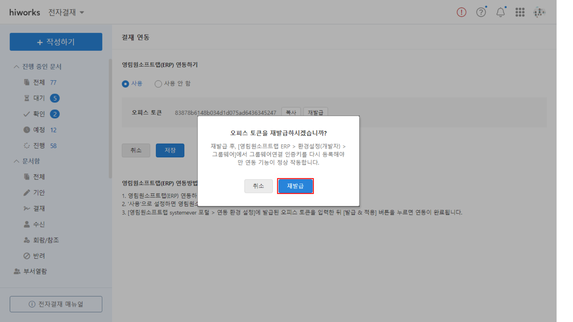Click the 대기 hourglass icon
The width and height of the screenshot is (573, 322).
(x=27, y=98)
